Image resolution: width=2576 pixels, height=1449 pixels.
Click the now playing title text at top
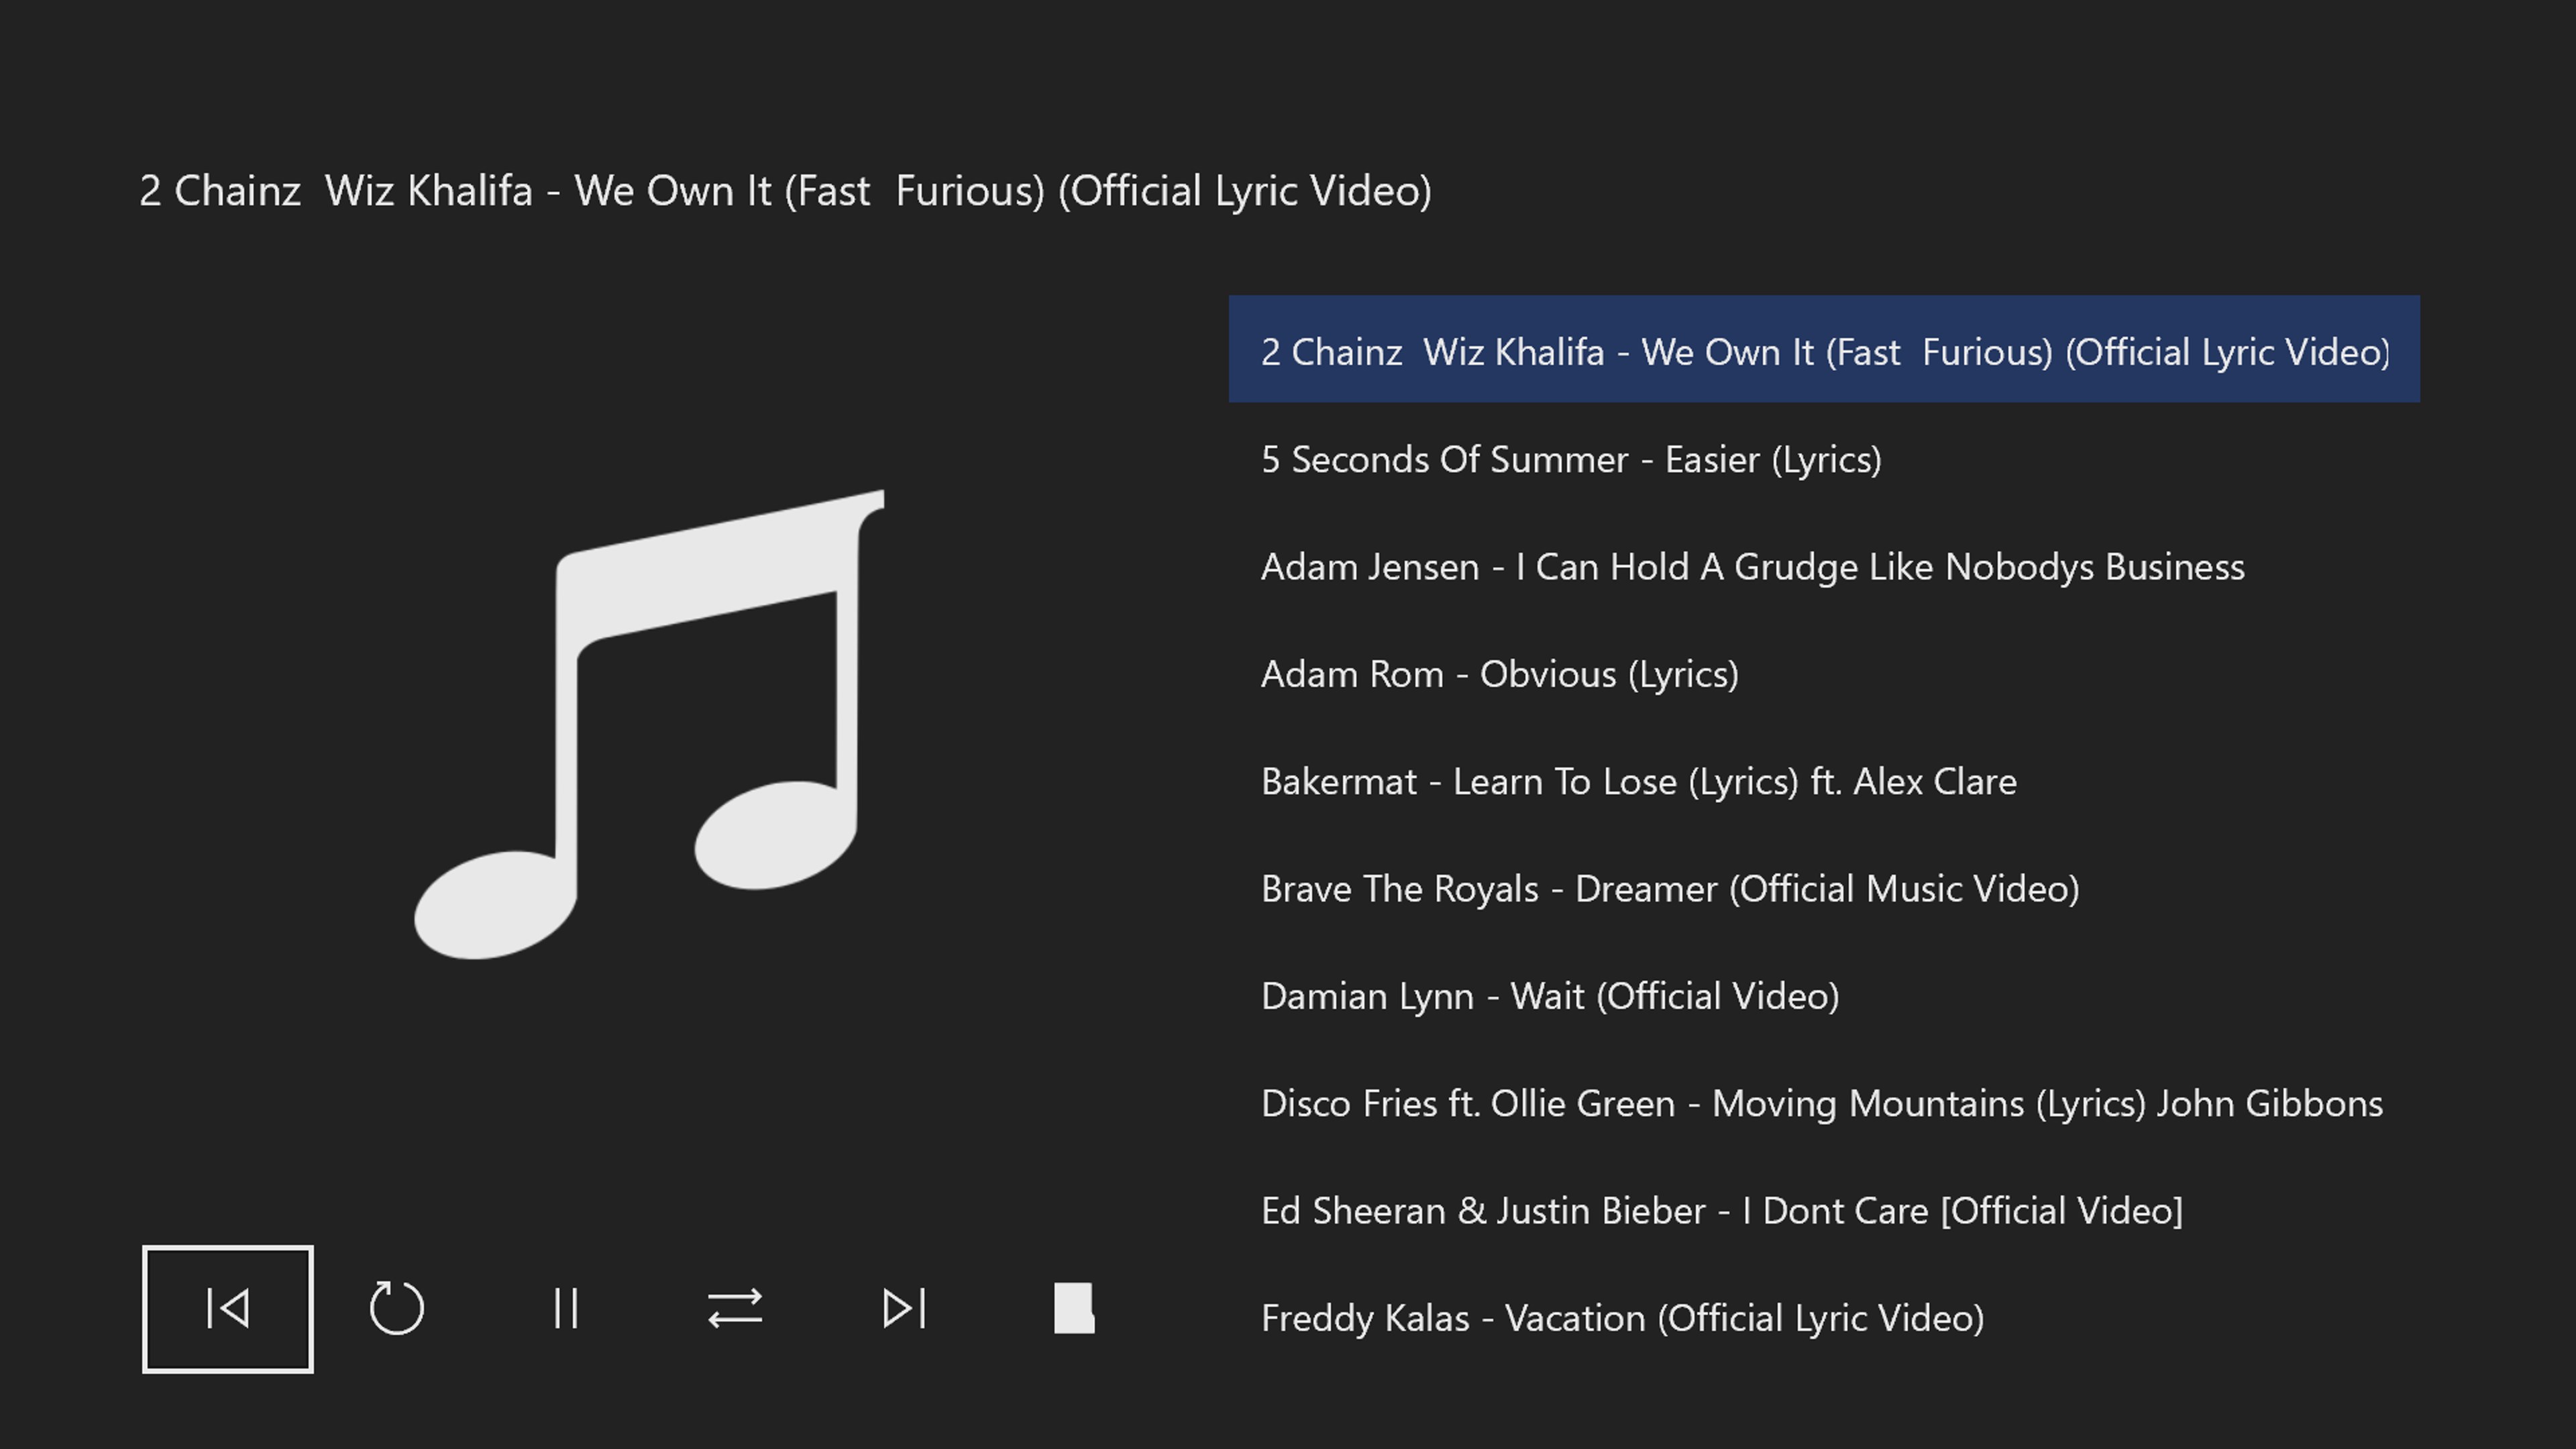coord(787,190)
